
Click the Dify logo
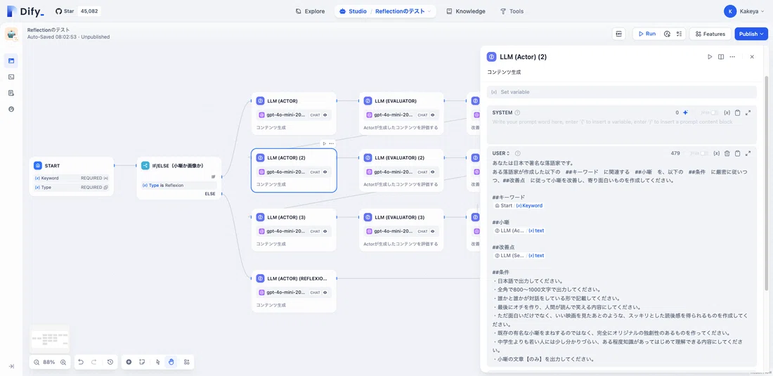(x=25, y=11)
